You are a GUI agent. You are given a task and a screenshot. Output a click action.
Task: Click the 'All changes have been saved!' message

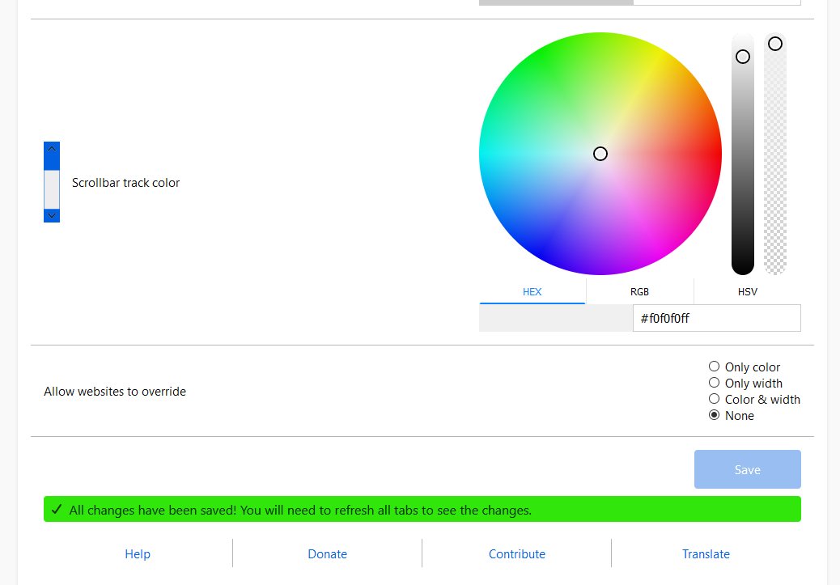click(x=300, y=510)
